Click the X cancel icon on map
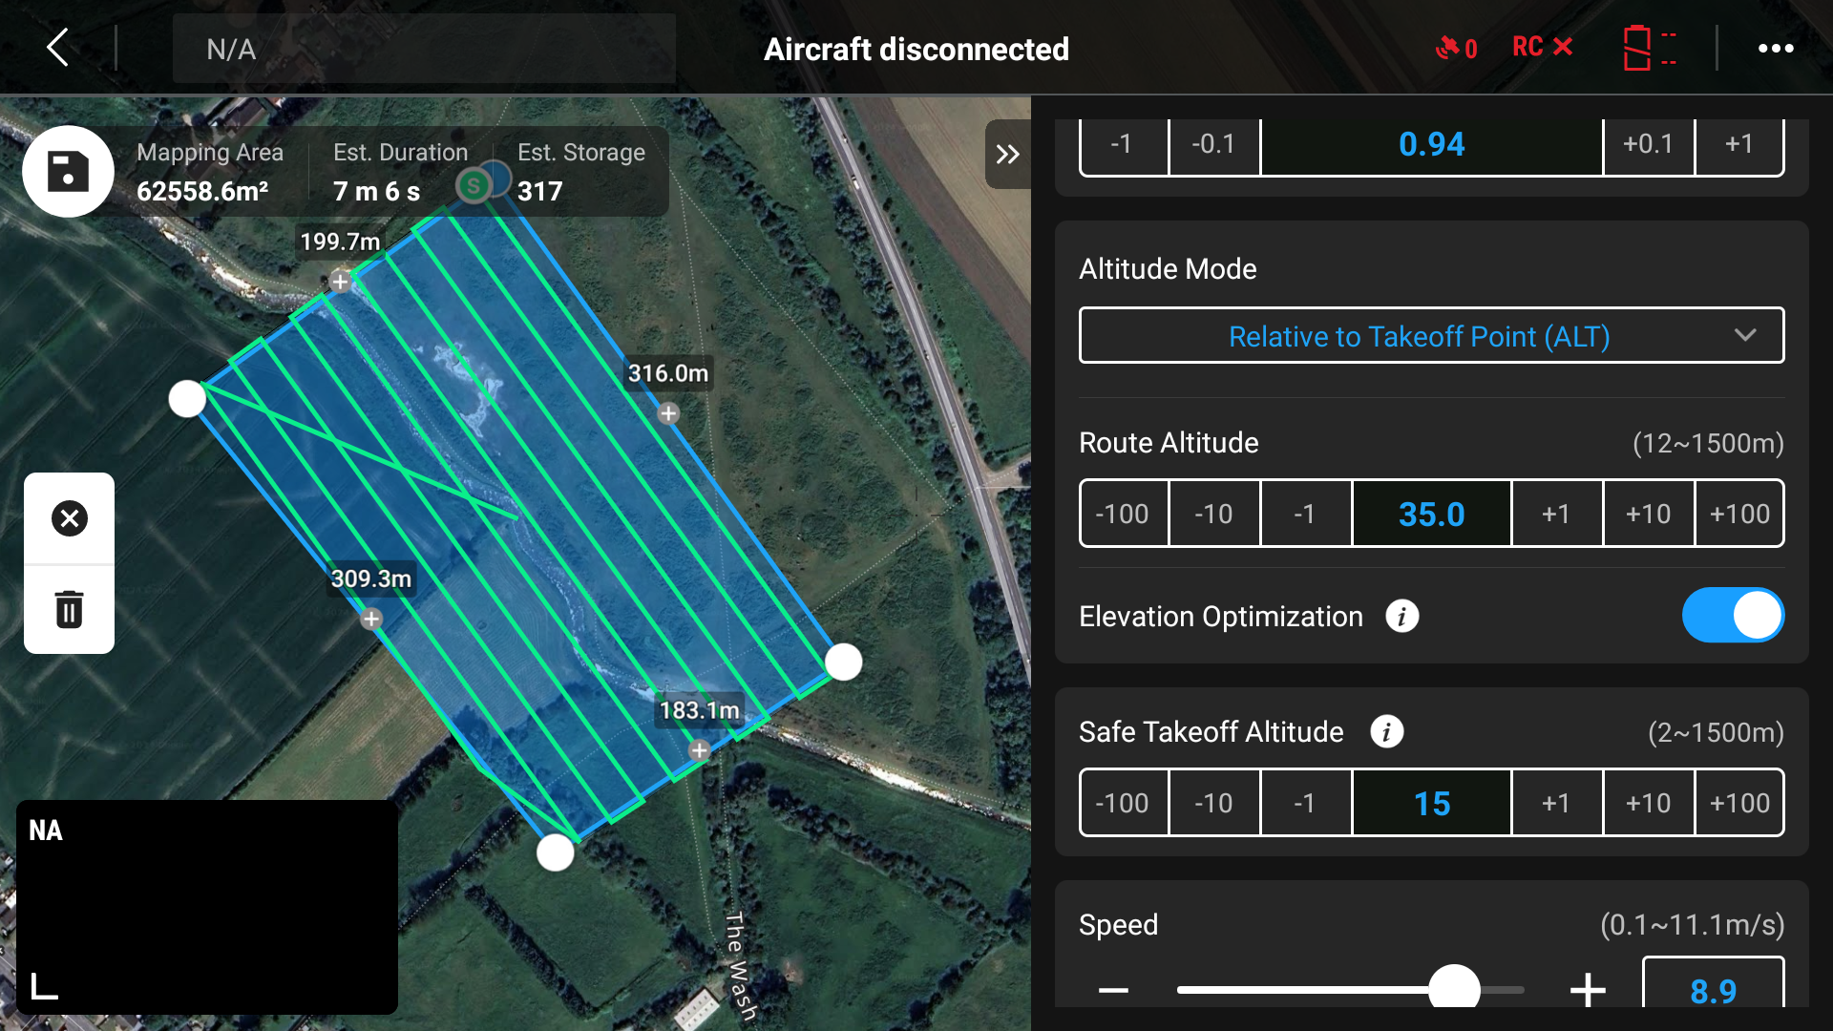This screenshot has height=1031, width=1833. (x=69, y=518)
